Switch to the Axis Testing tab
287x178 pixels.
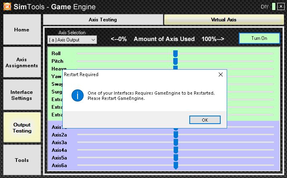tap(103, 19)
